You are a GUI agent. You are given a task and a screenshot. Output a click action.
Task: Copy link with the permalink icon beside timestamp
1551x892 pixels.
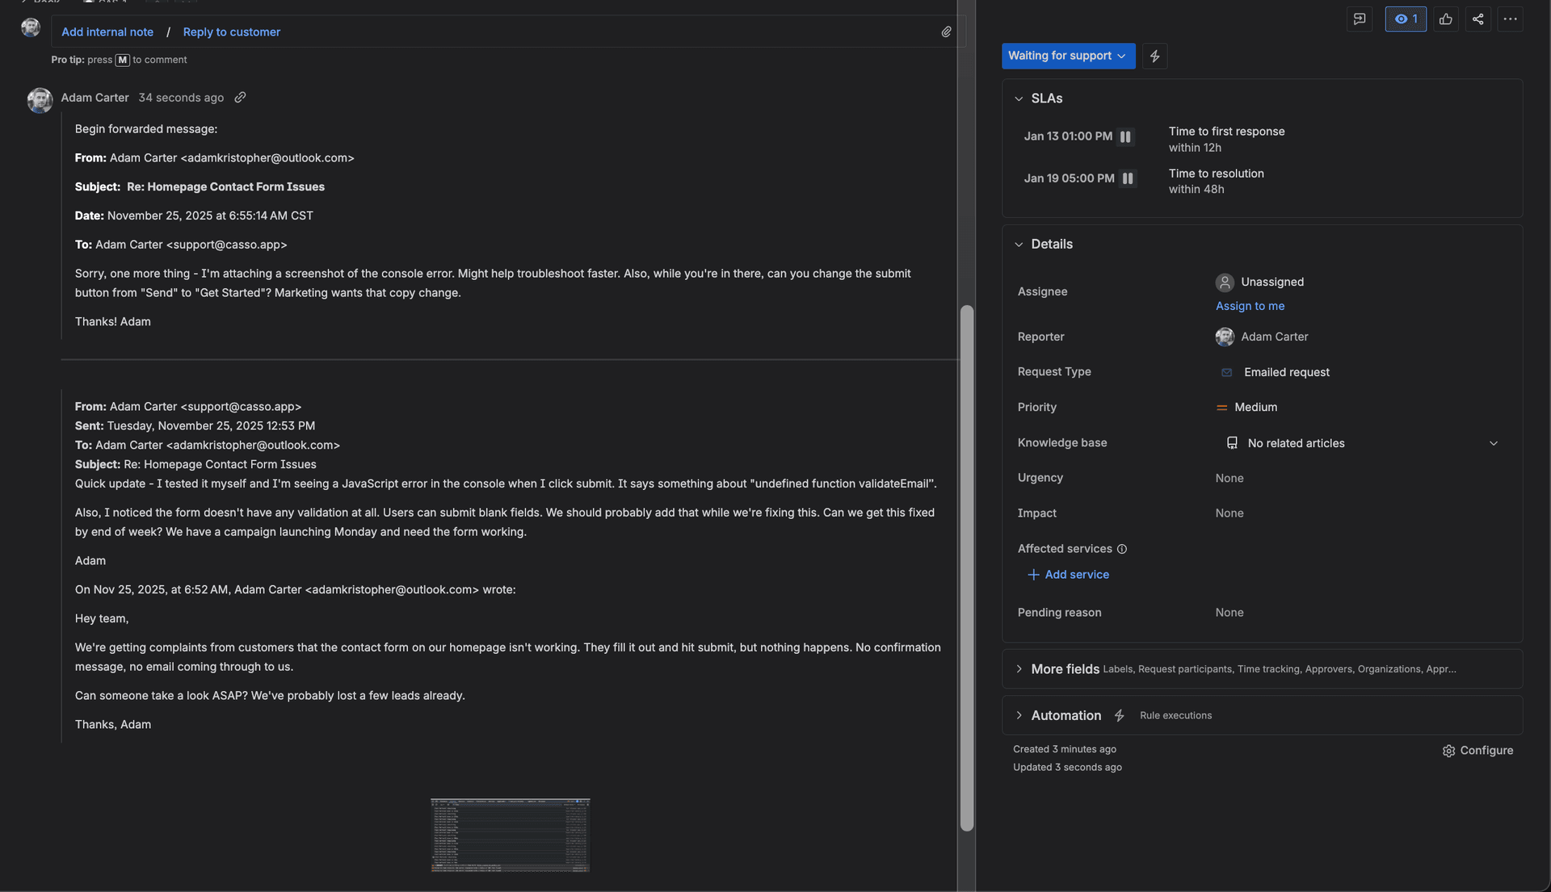239,97
